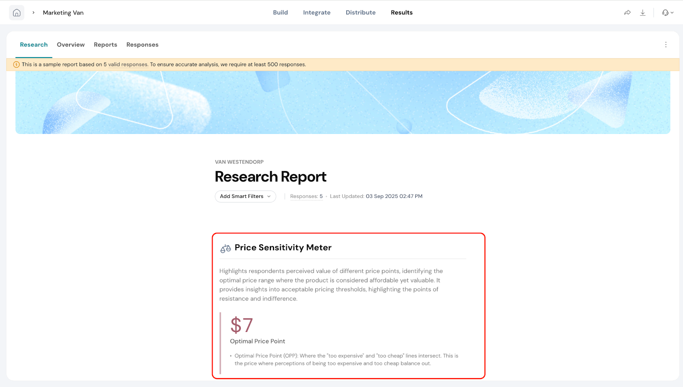Click the download report icon
This screenshot has width=683, height=387.
[x=642, y=13]
